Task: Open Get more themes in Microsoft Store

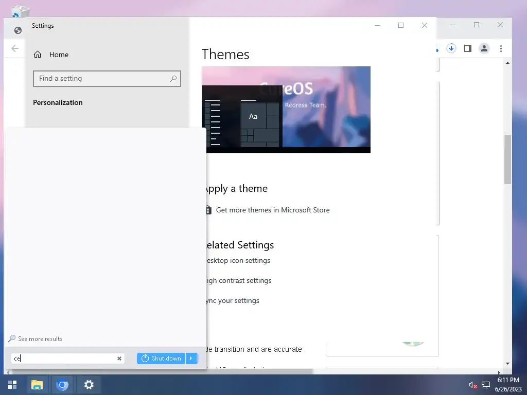Action: tap(273, 210)
